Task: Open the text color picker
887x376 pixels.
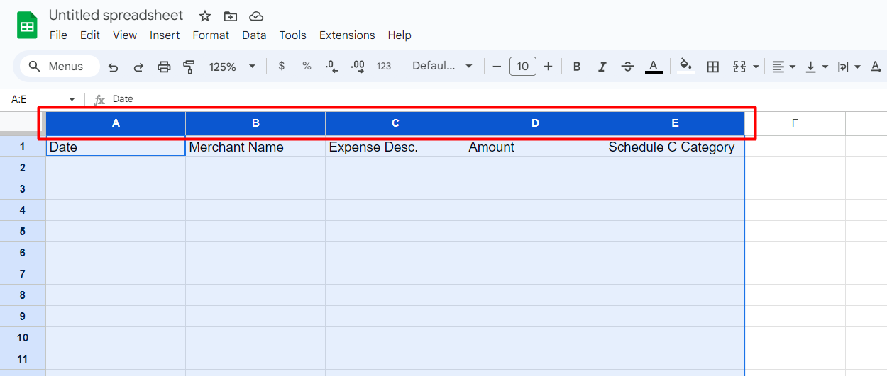Action: click(654, 67)
